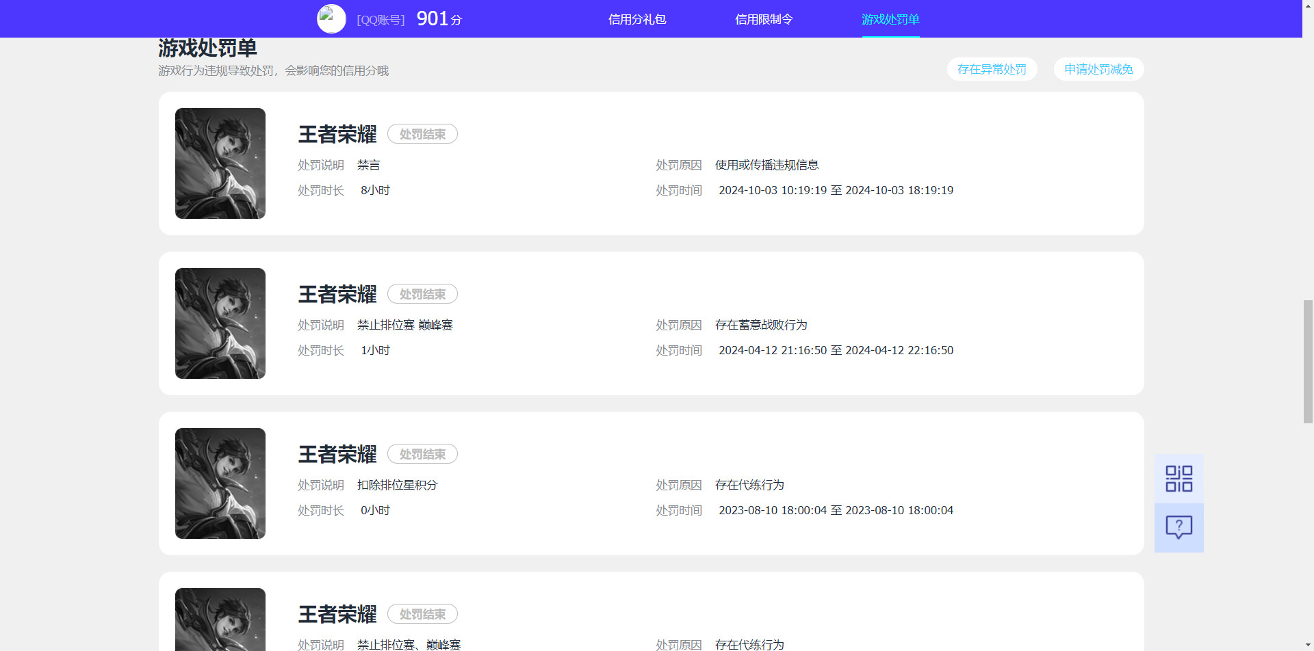Click the text 禁止排位赛 巅峰赛
This screenshot has width=1314, height=651.
pyautogui.click(x=405, y=325)
